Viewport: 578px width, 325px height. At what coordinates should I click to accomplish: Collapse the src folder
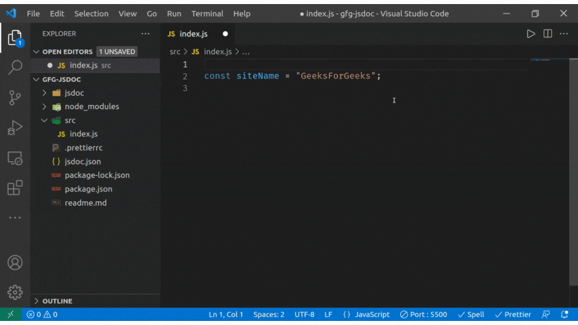44,121
